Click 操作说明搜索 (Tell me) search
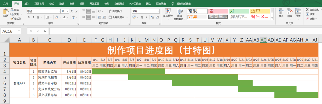The width and height of the screenshot is (322, 104). [184, 4]
